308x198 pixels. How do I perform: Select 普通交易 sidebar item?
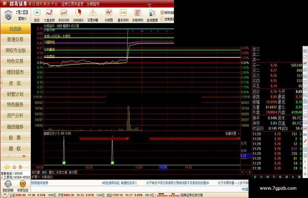point(15,39)
